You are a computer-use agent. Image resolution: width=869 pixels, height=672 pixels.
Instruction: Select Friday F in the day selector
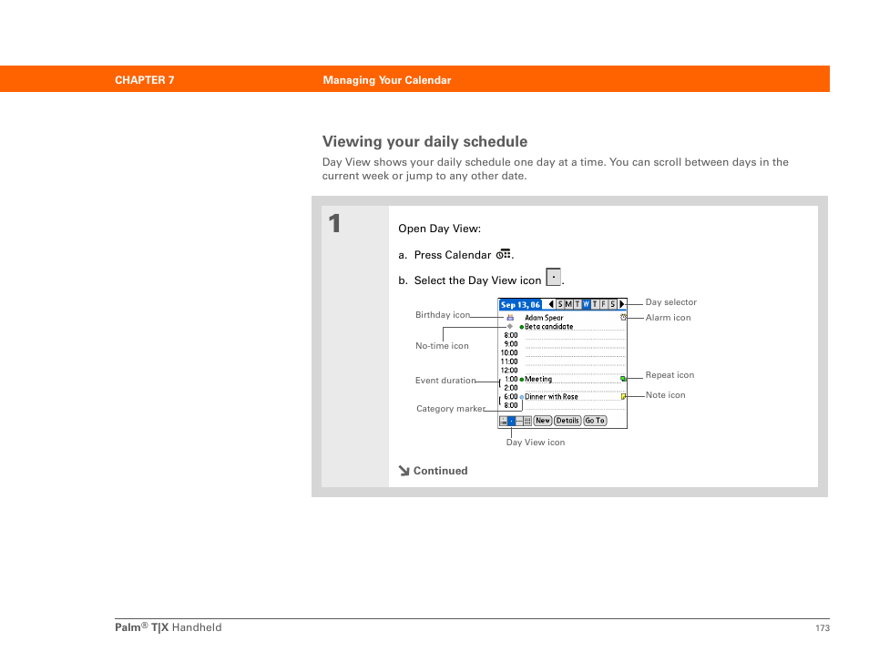pyautogui.click(x=604, y=304)
